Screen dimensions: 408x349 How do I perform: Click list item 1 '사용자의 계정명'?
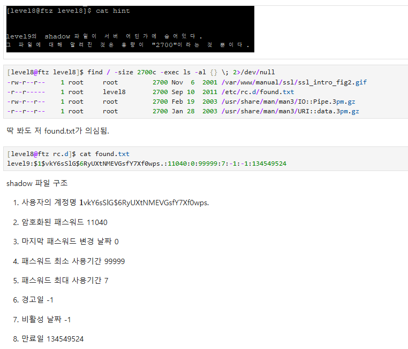click(x=111, y=203)
